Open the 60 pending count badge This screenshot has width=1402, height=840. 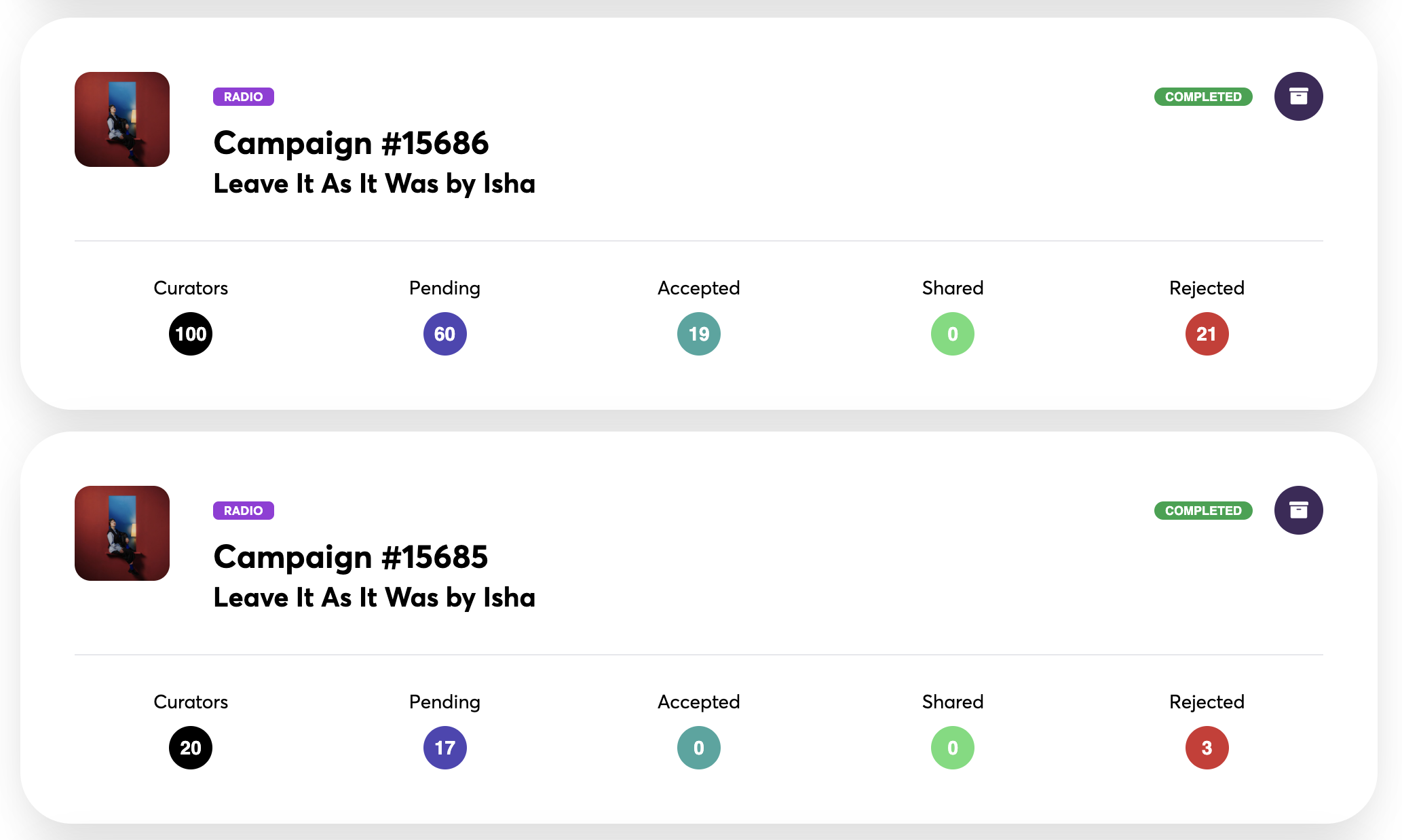coord(444,334)
